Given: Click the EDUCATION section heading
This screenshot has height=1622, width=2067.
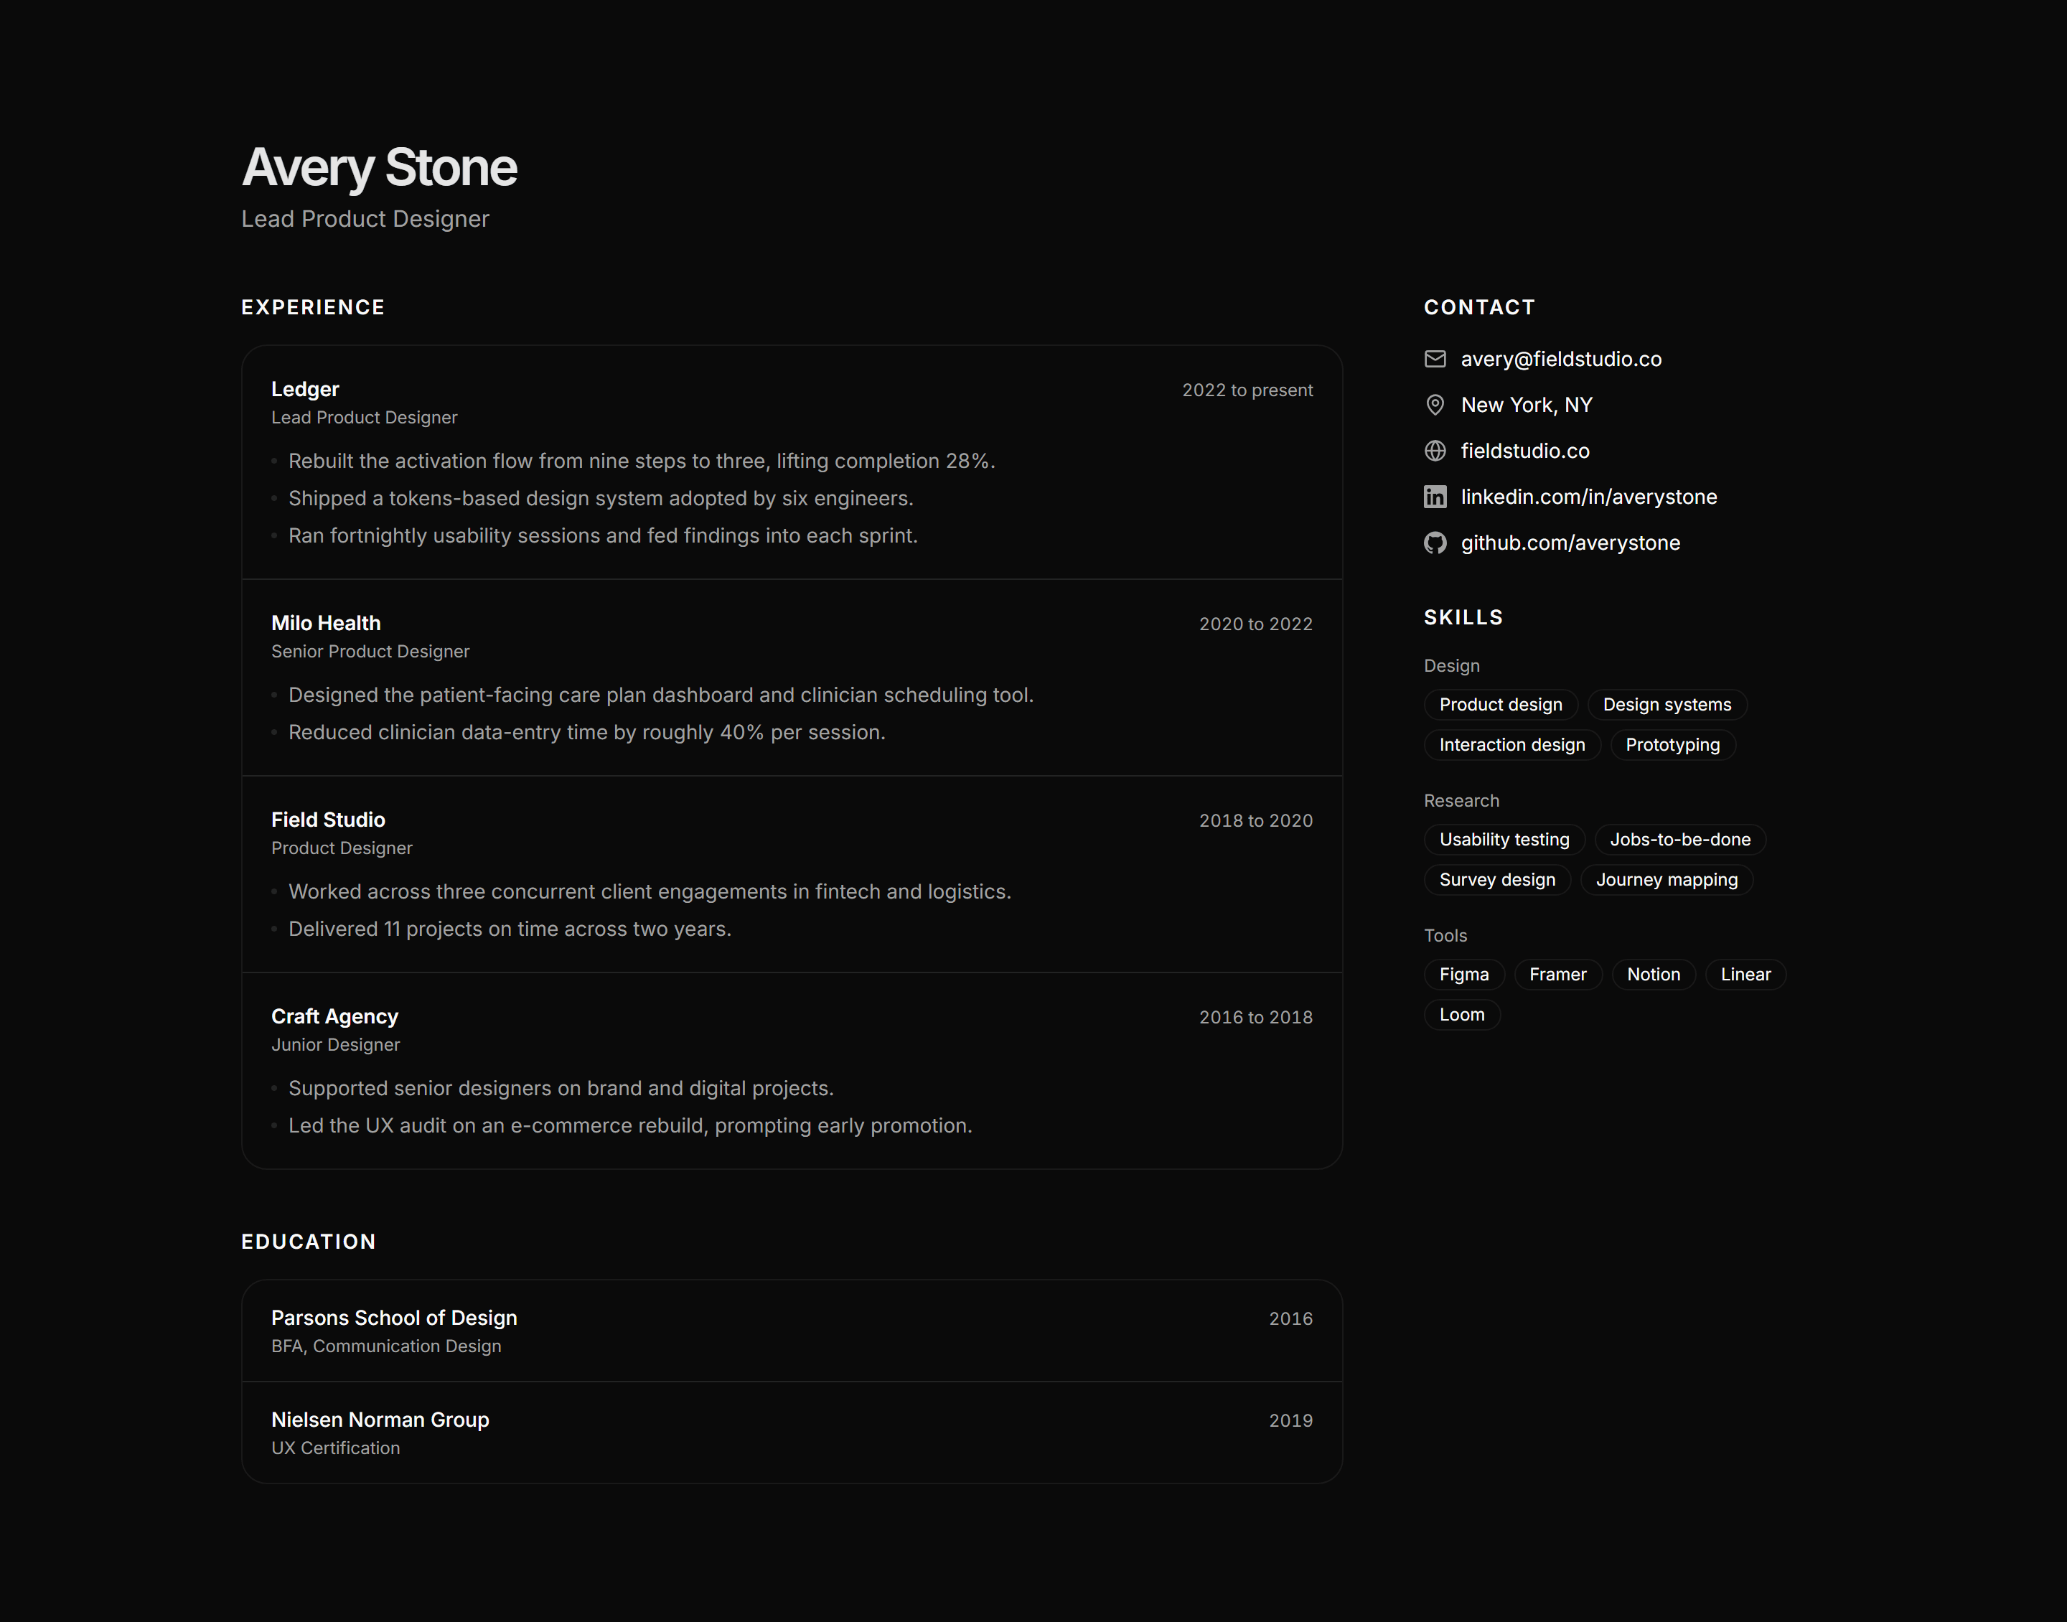Looking at the screenshot, I should click(x=309, y=1242).
